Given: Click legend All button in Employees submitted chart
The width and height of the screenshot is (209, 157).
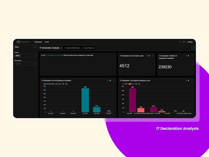Looking at the screenshot, I should tap(64, 84).
